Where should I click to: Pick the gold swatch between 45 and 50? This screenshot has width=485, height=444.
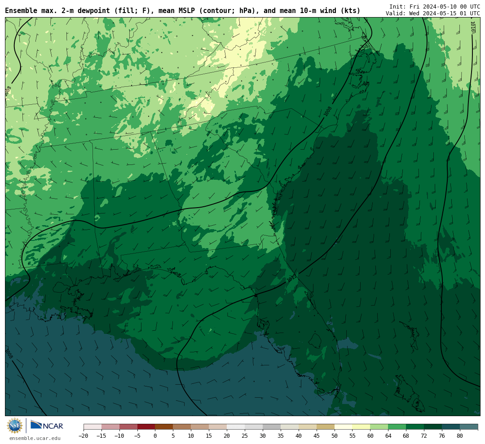tap(326, 427)
